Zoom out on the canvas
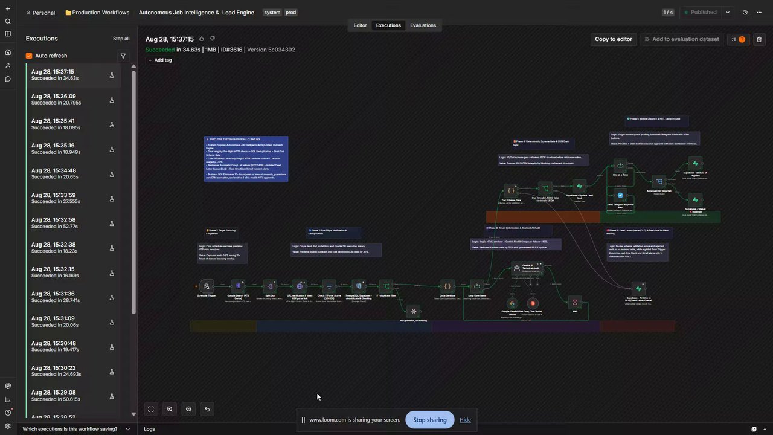773x435 pixels. coord(188,409)
